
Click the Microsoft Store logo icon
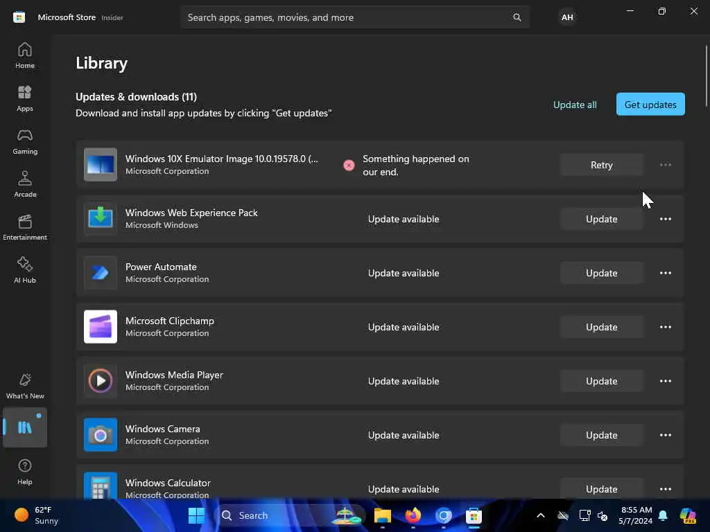click(x=19, y=17)
